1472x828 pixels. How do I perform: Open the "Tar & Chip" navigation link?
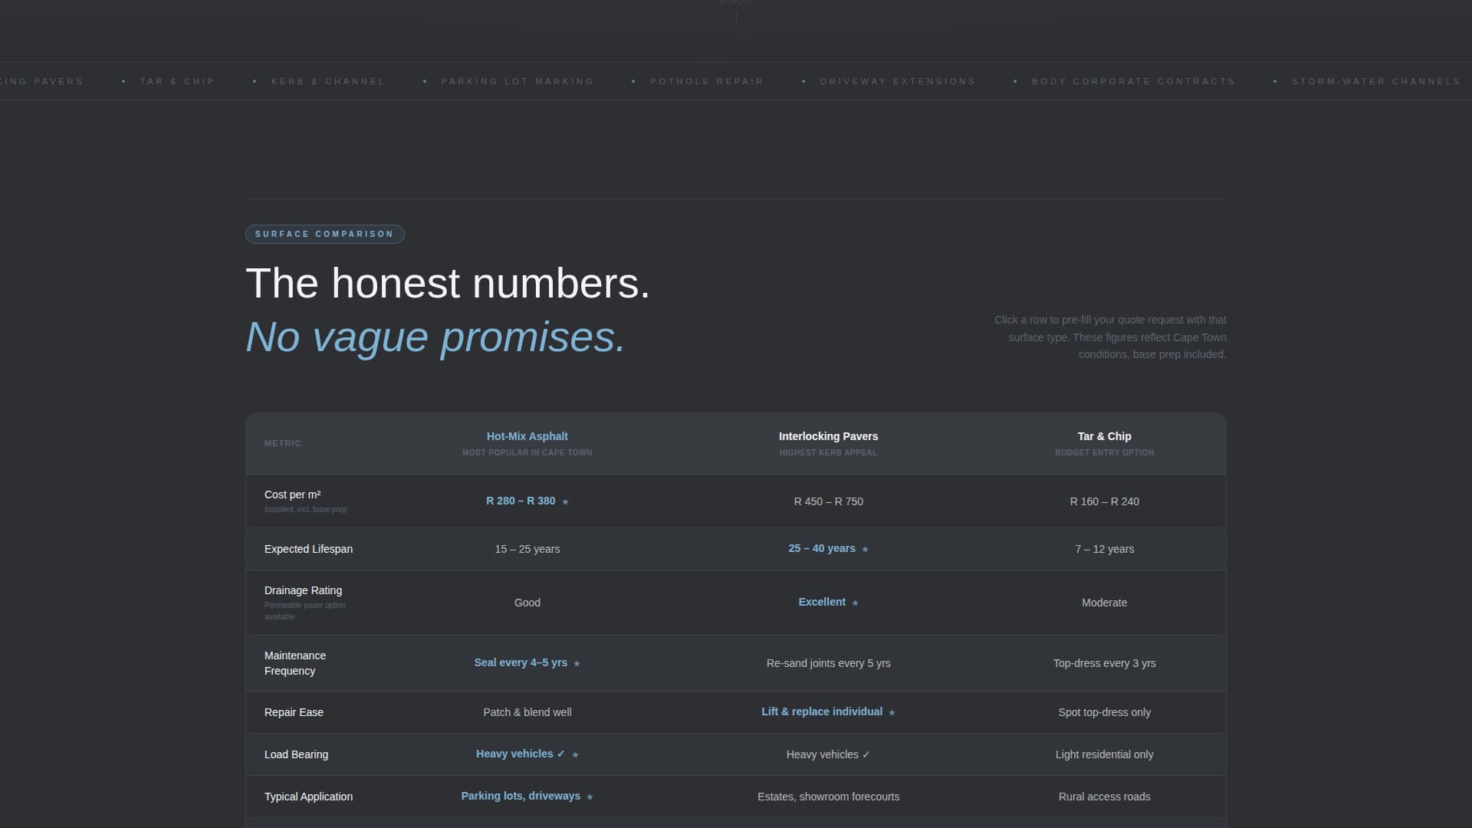177,81
